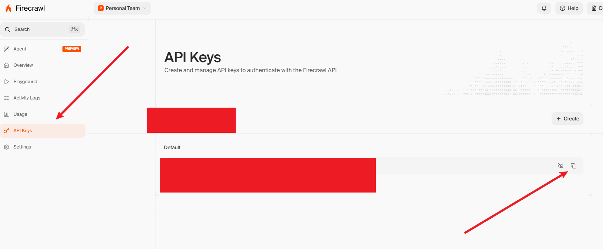Click the Overview home icon
Viewport: 603px width, 249px height.
(x=6, y=65)
